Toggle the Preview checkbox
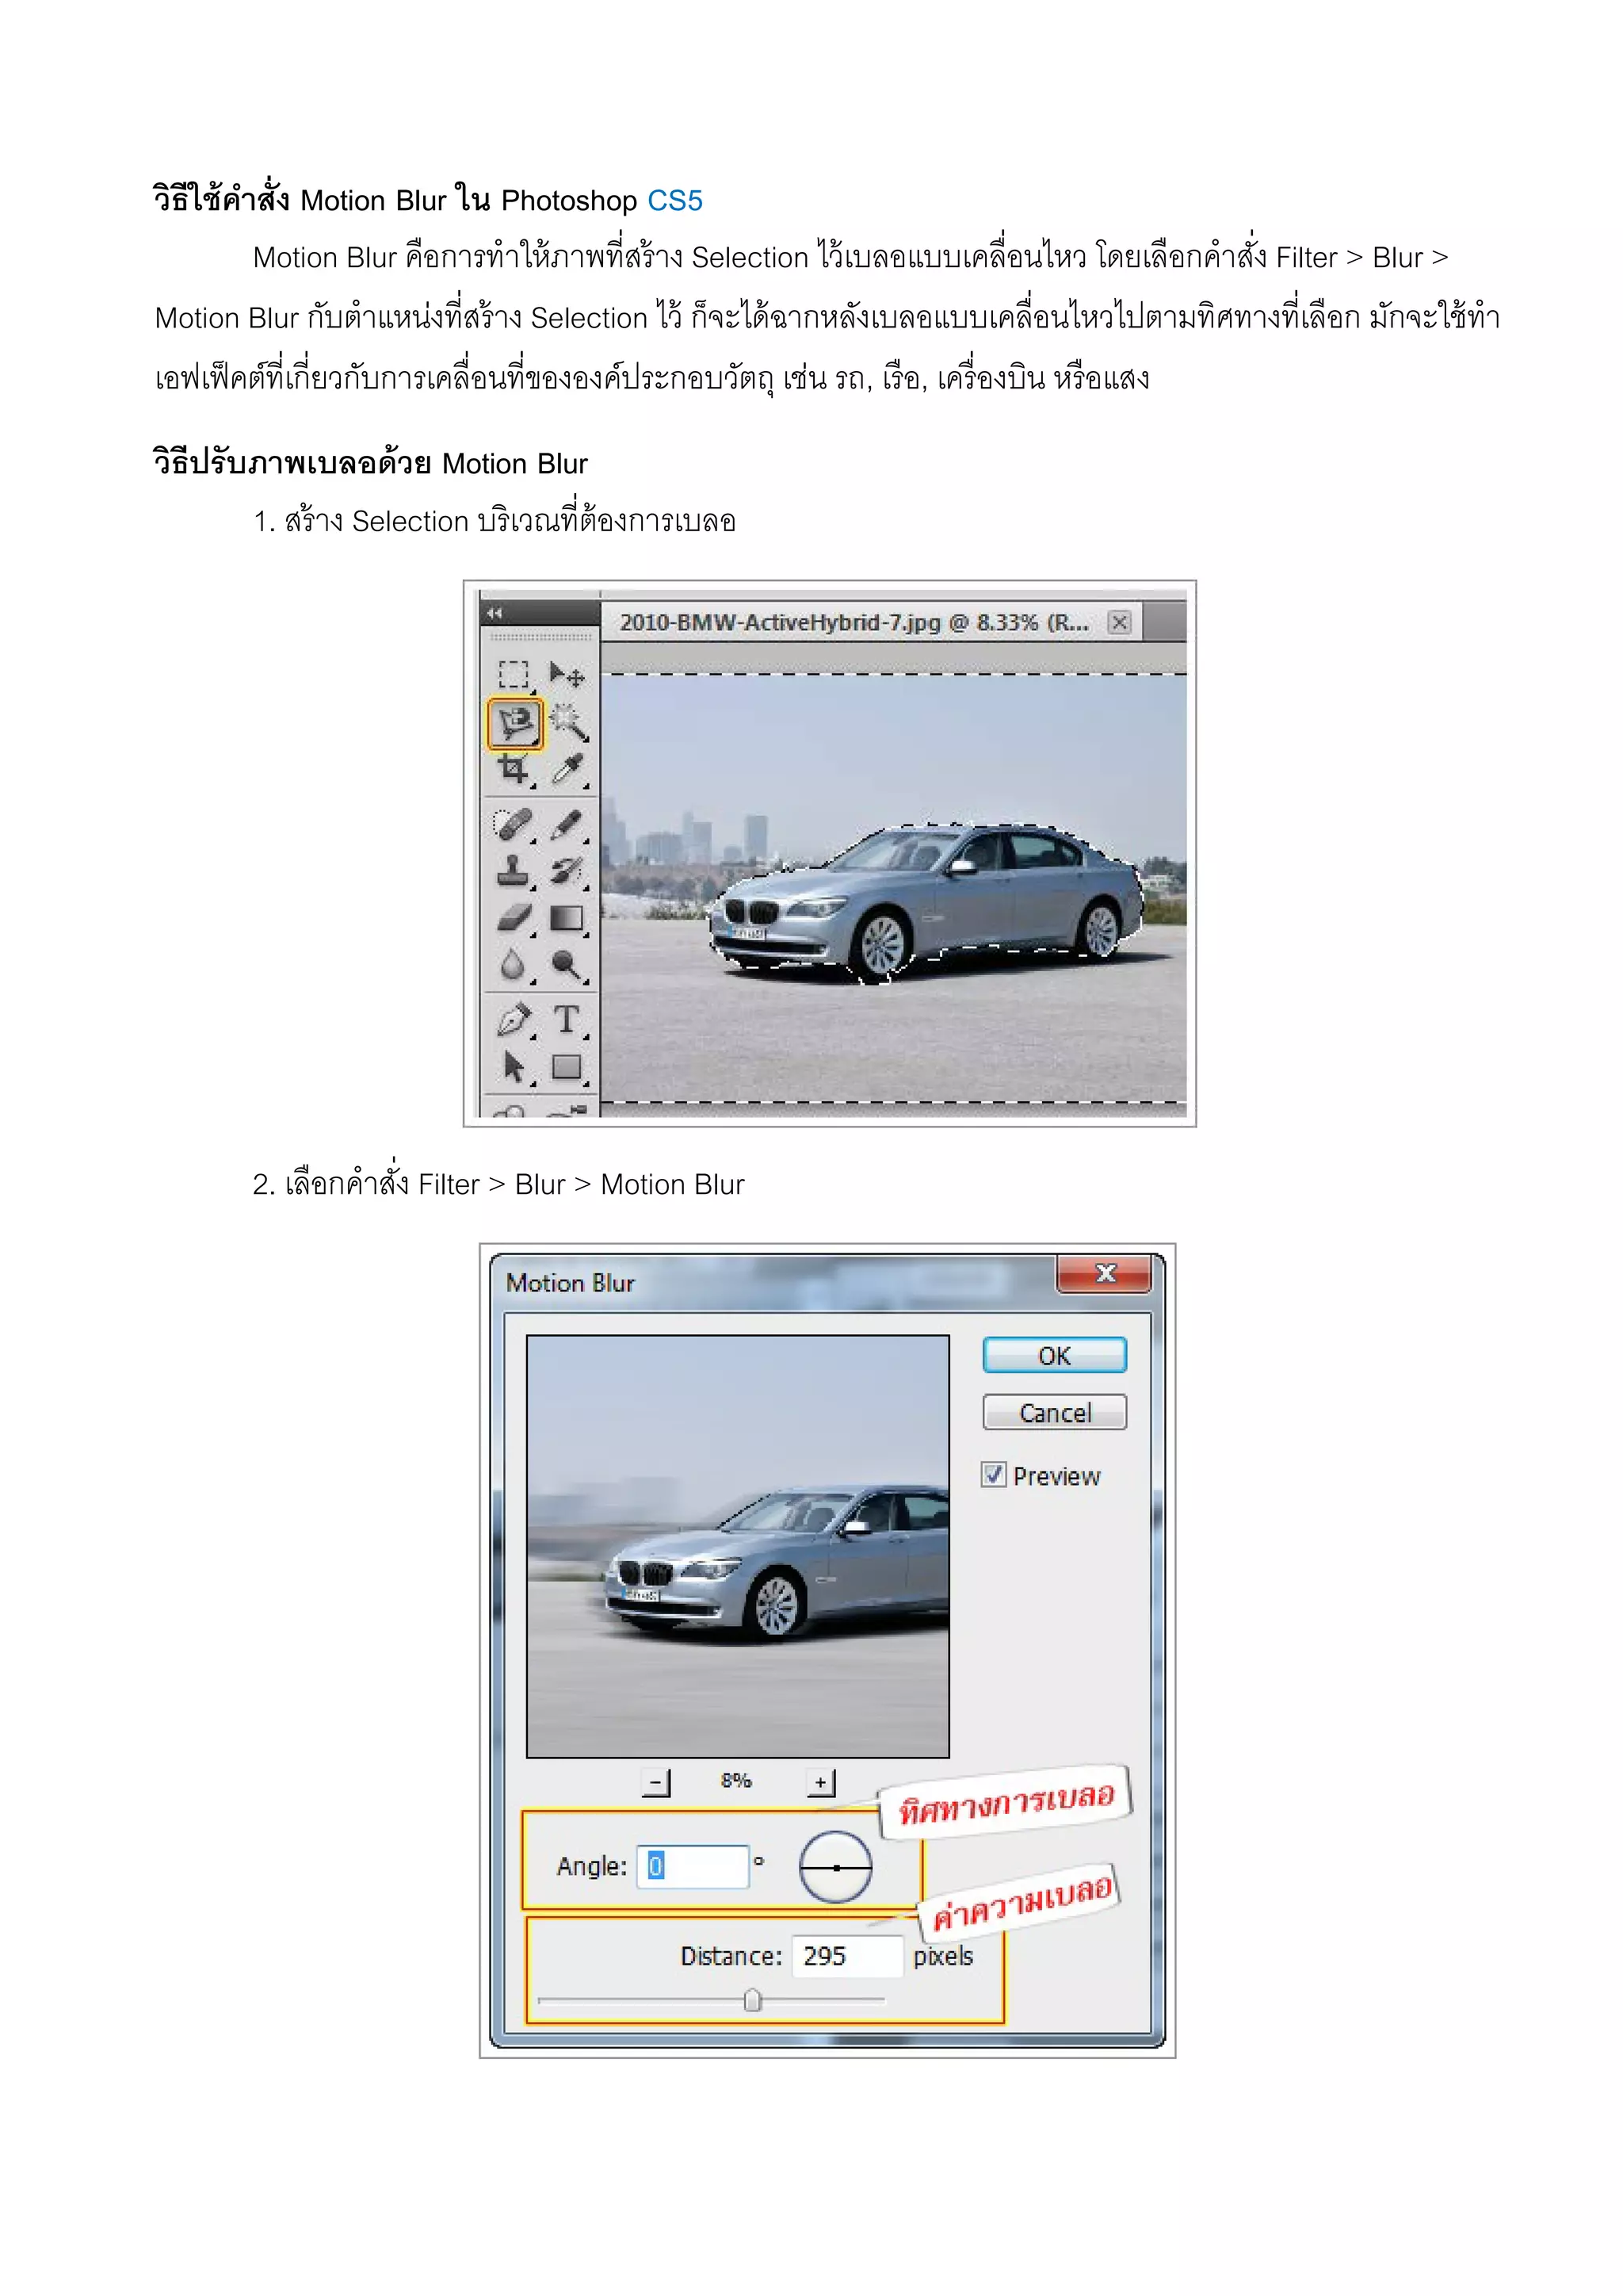Screen dimensions: 1623x2296 point(994,1475)
